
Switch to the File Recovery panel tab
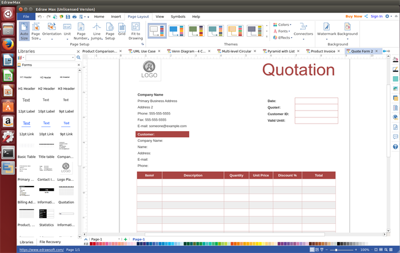click(x=50, y=242)
